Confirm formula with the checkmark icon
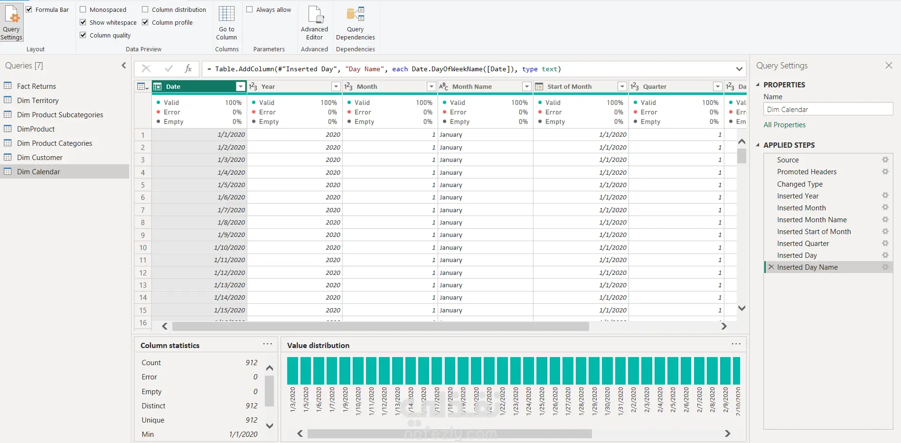This screenshot has width=901, height=443. (x=169, y=69)
